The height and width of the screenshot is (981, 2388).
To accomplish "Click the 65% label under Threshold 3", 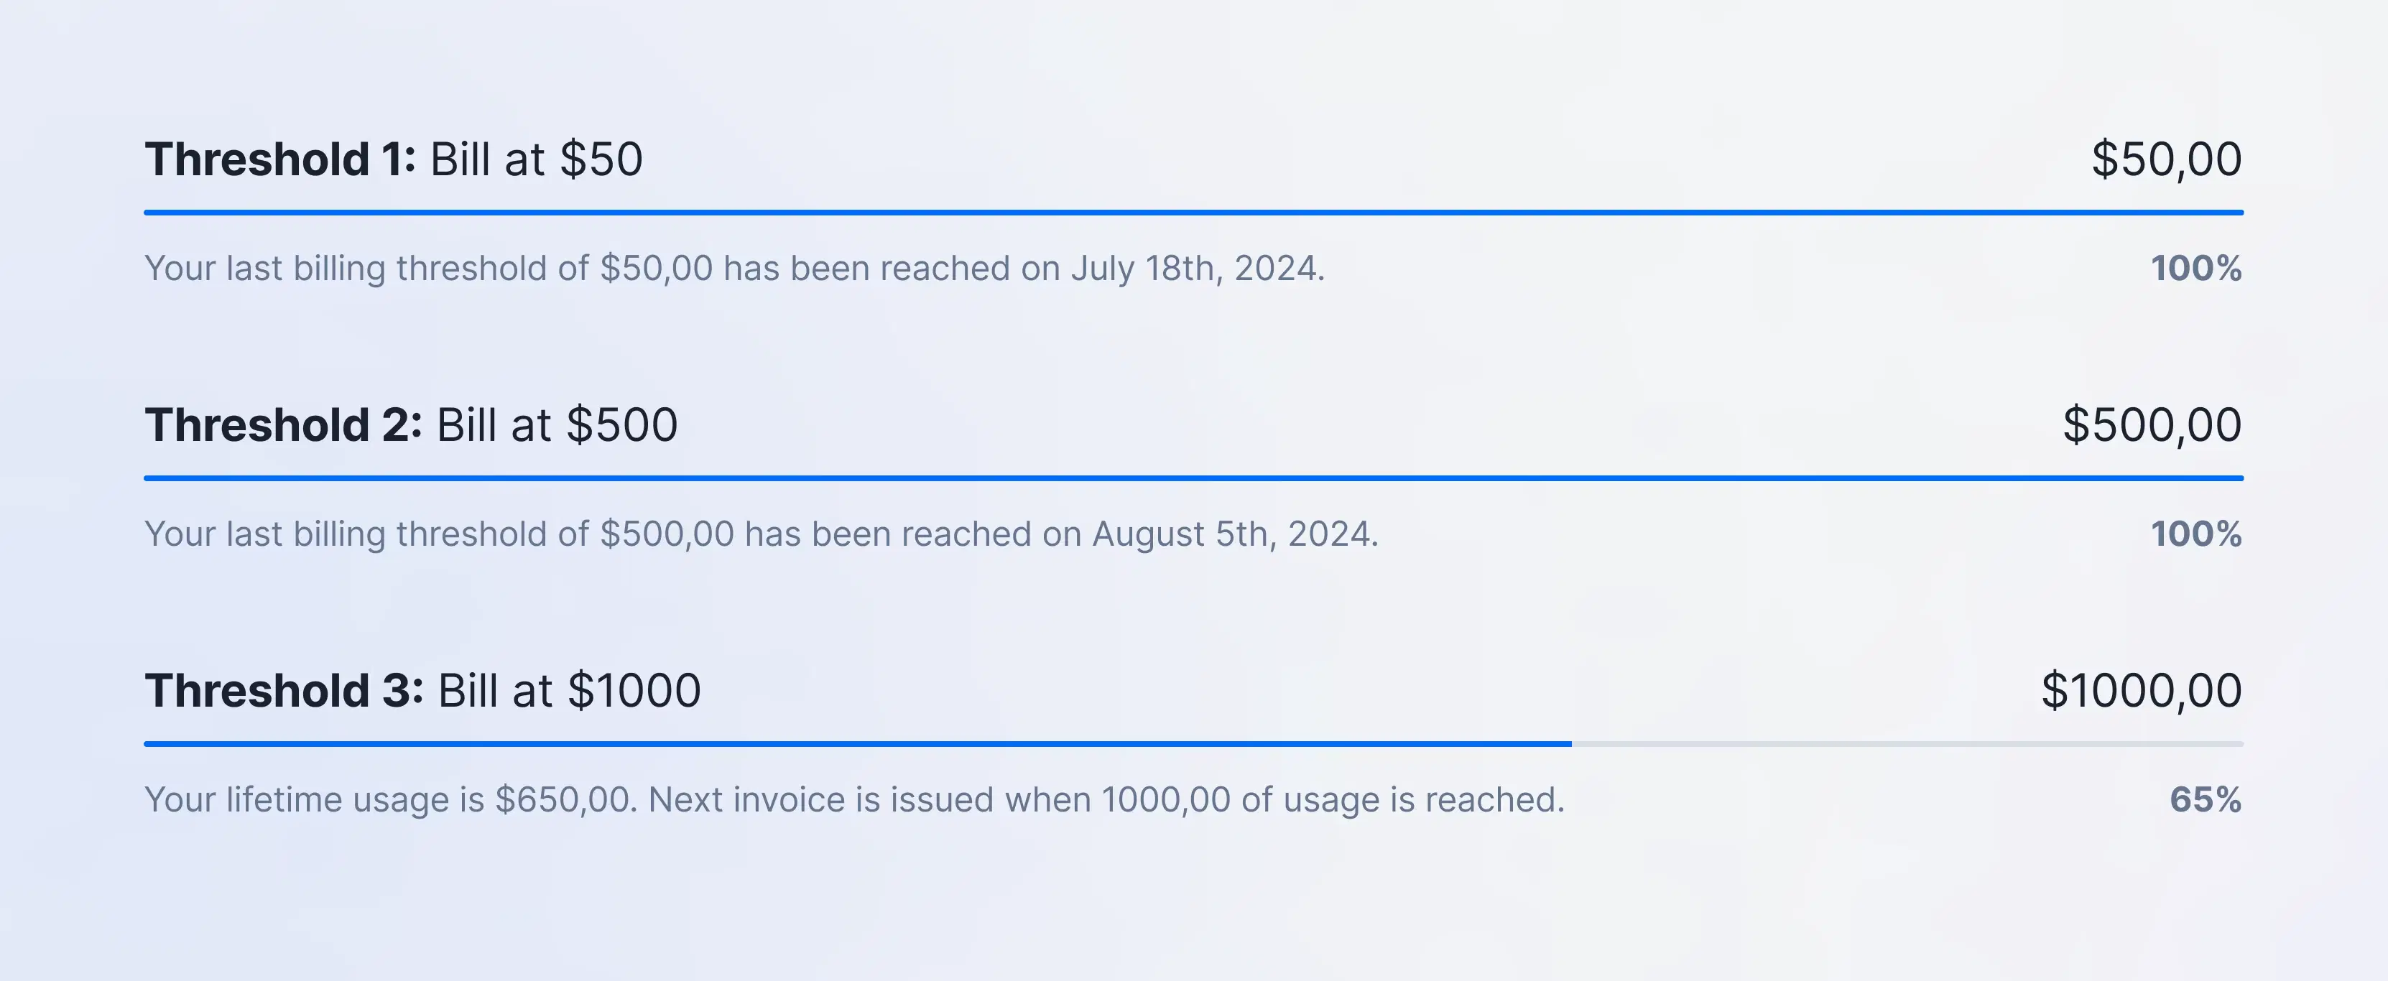I will coord(2205,799).
